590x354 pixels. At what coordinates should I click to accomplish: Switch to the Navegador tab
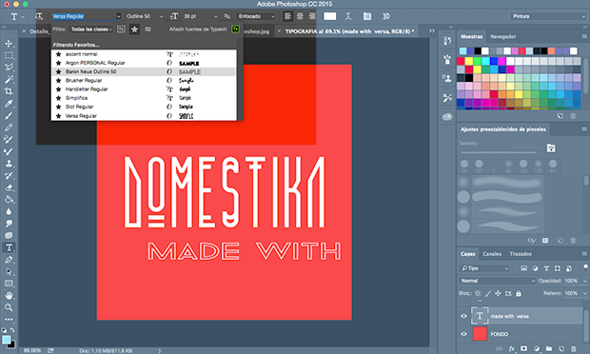pyautogui.click(x=502, y=36)
